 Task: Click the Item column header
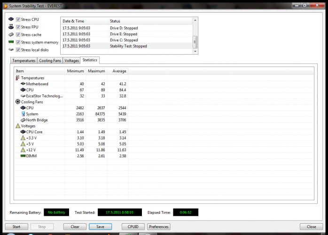click(39, 71)
